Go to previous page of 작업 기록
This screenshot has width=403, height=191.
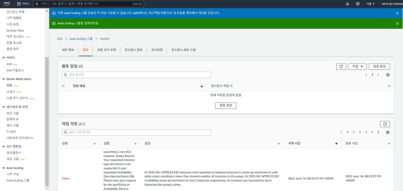pyautogui.click(x=342, y=132)
